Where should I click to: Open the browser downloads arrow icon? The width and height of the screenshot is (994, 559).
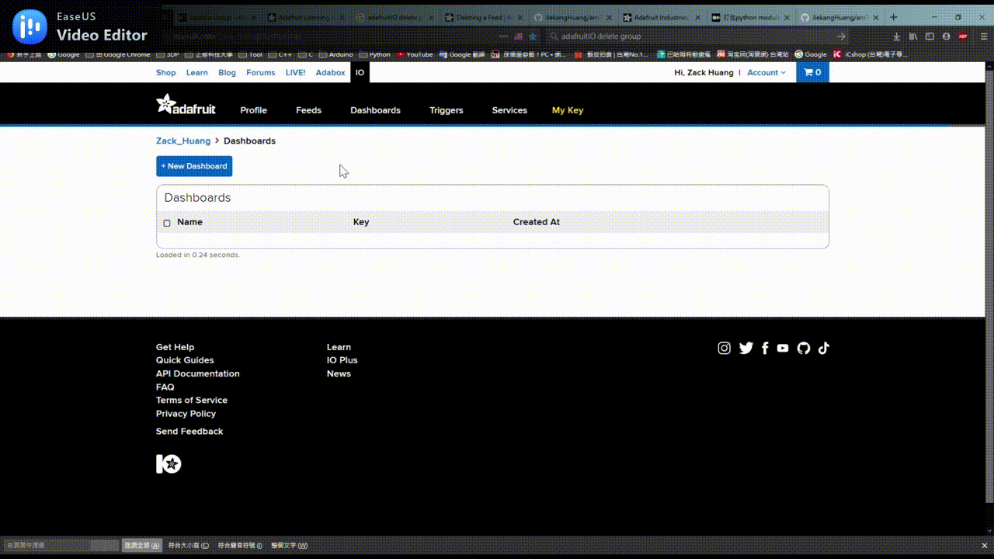tap(896, 36)
